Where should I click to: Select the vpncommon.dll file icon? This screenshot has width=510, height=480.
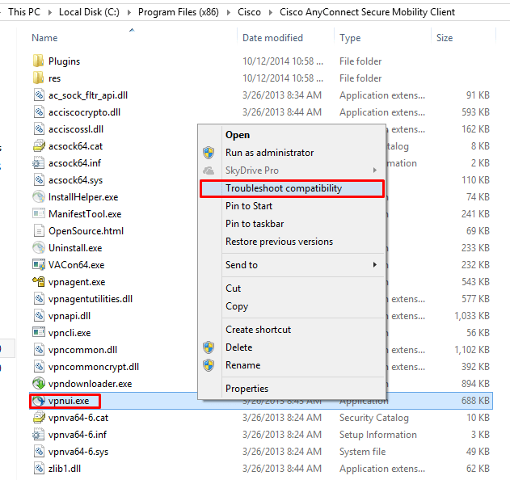click(39, 350)
